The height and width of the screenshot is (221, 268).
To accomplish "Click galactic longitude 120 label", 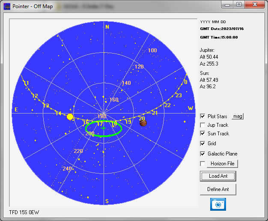I will 139,67.
